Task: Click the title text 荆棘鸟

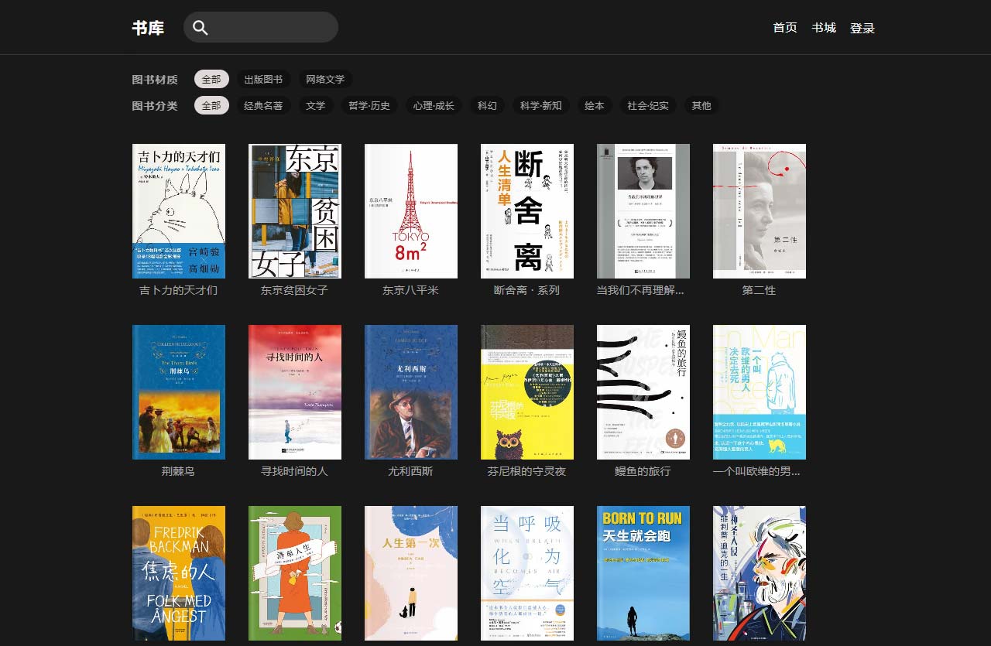Action: point(179,471)
